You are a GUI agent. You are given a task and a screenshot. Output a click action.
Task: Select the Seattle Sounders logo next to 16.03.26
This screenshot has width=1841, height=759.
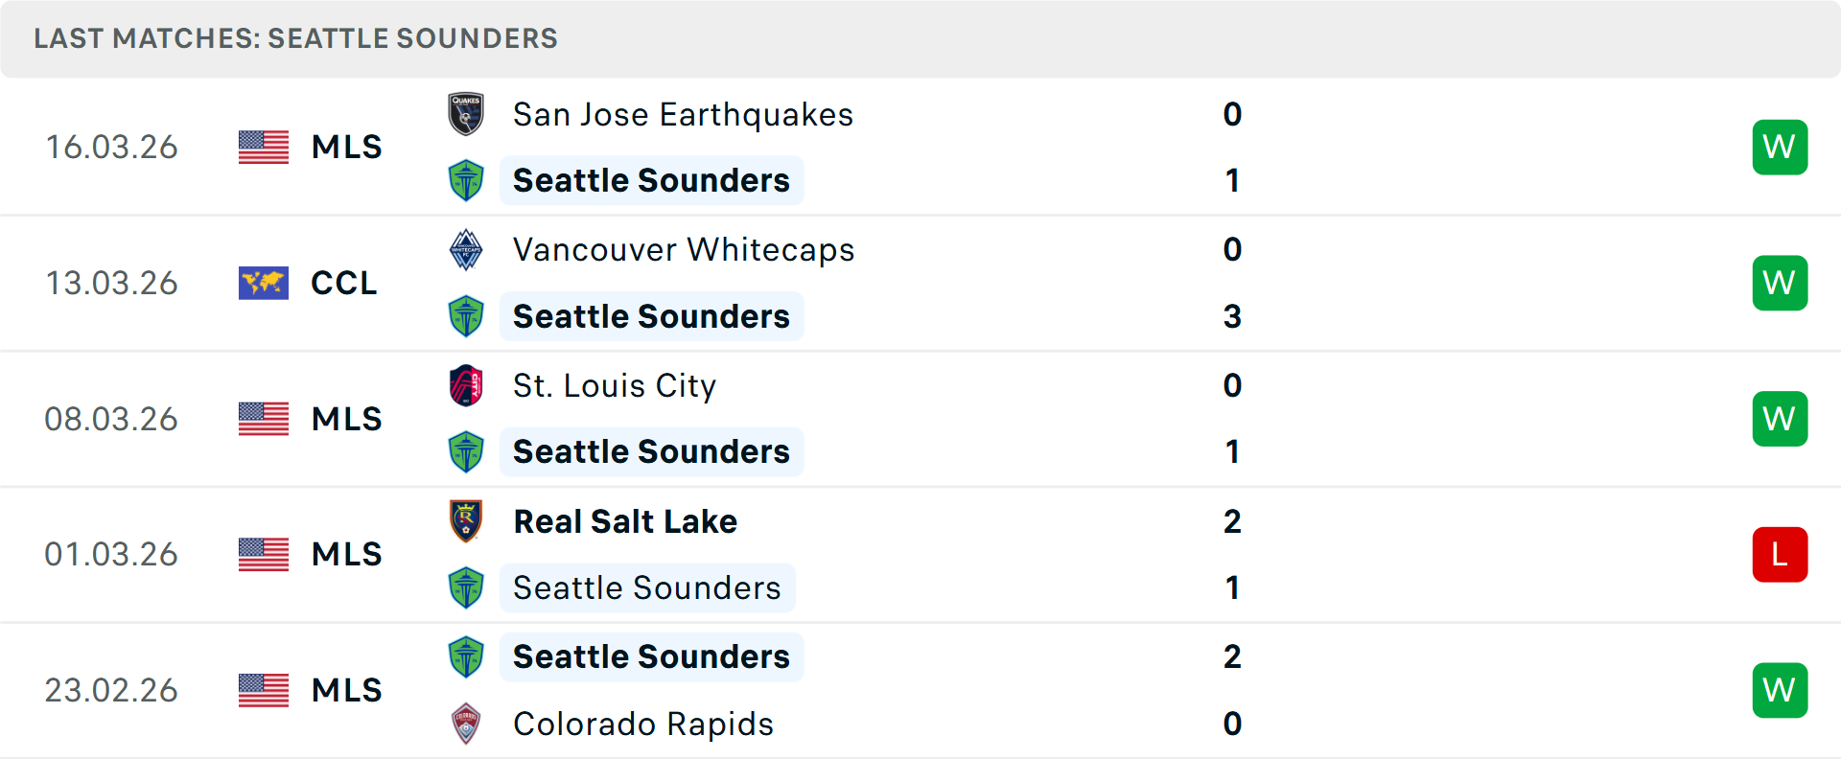(466, 180)
